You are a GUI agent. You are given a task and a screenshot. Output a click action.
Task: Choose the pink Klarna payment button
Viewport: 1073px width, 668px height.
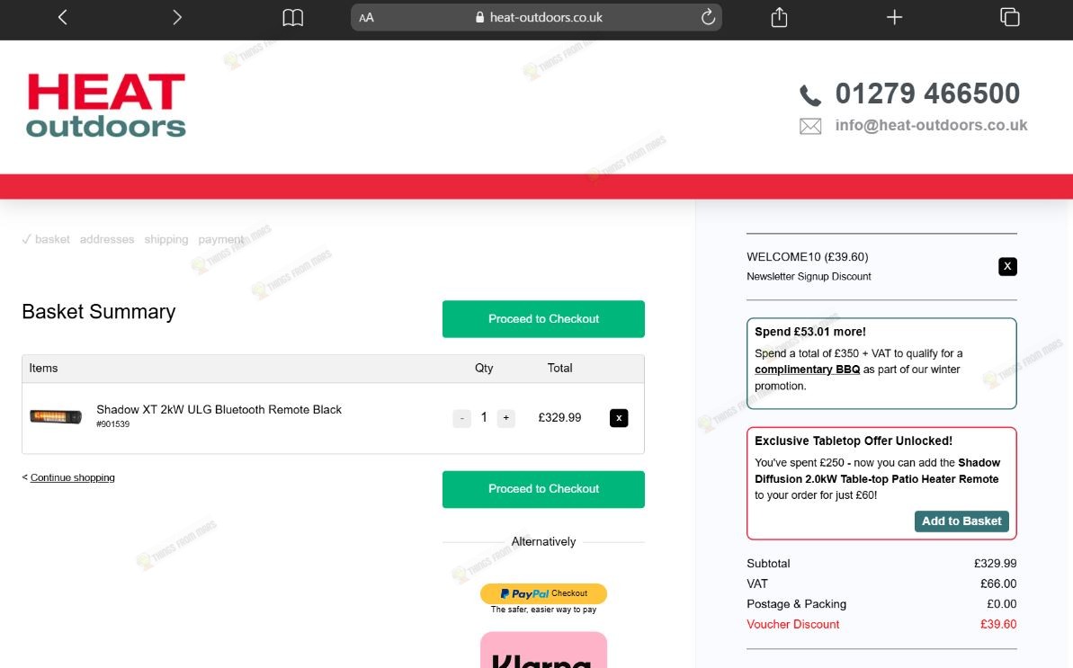(543, 650)
